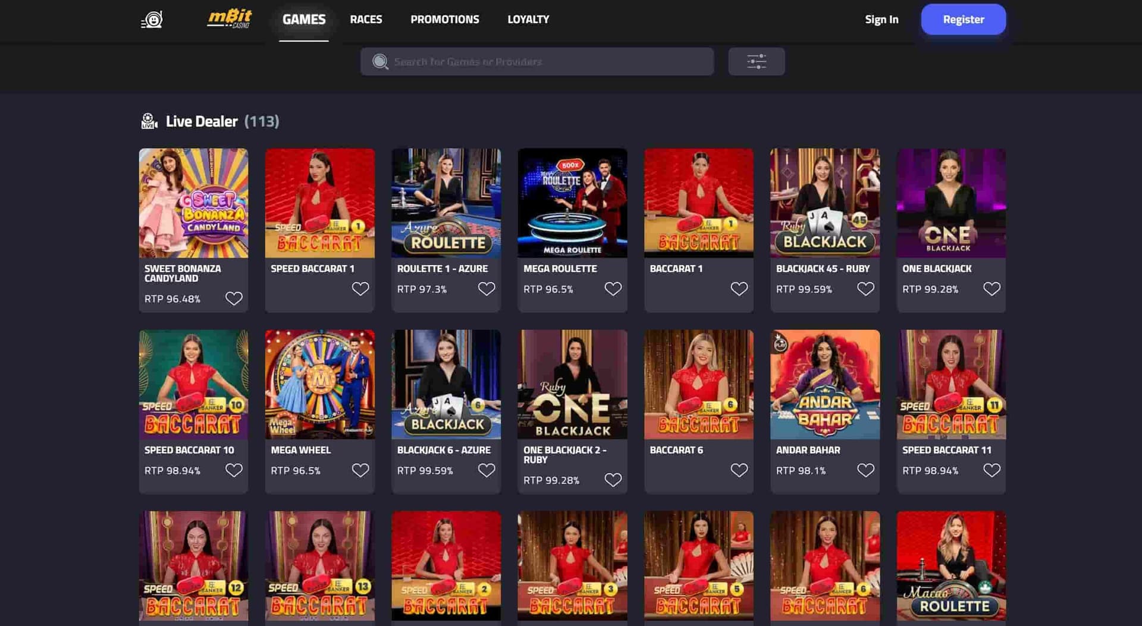Open the Macao Roulette live game
The width and height of the screenshot is (1142, 626).
click(x=950, y=565)
